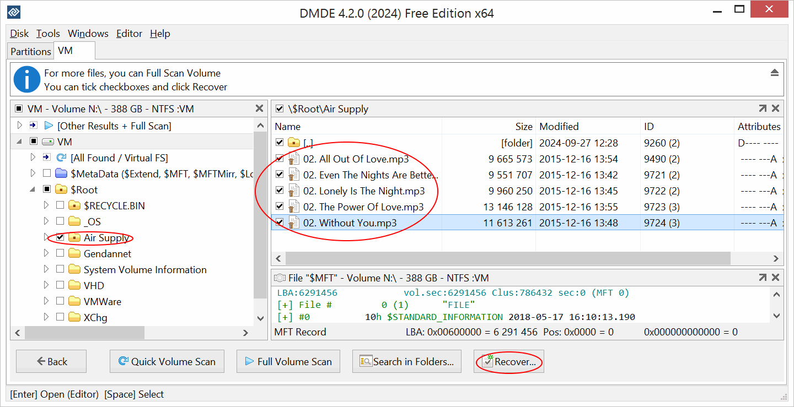This screenshot has height=407, width=794.
Task: Click the XChg folder icon
Action: point(74,317)
